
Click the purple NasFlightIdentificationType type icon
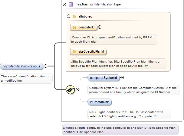(71, 5)
